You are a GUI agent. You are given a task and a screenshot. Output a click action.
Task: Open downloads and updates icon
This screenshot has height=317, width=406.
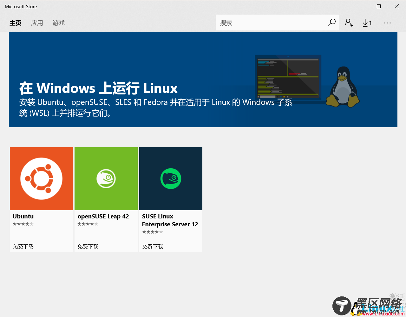367,23
